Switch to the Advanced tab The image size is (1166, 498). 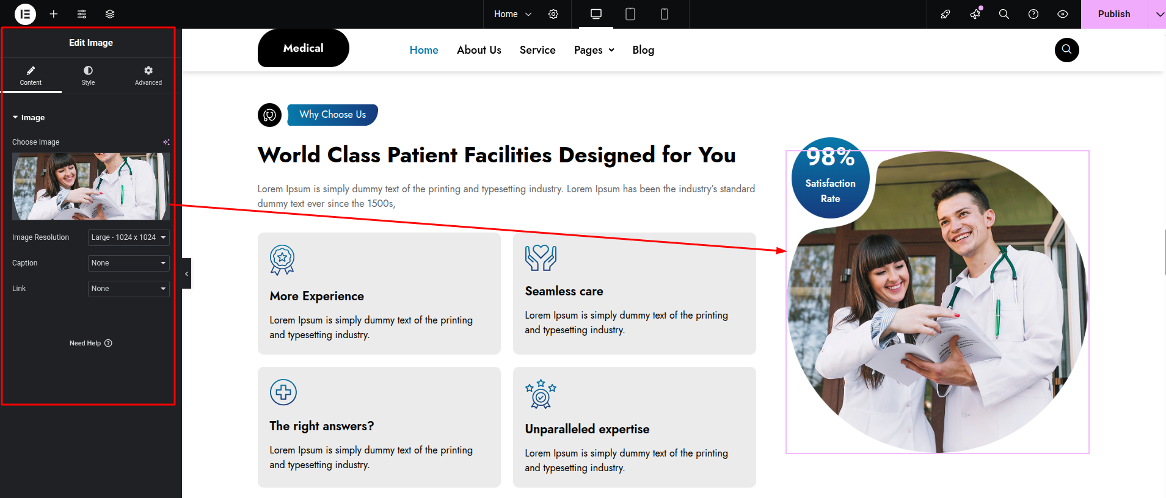148,76
